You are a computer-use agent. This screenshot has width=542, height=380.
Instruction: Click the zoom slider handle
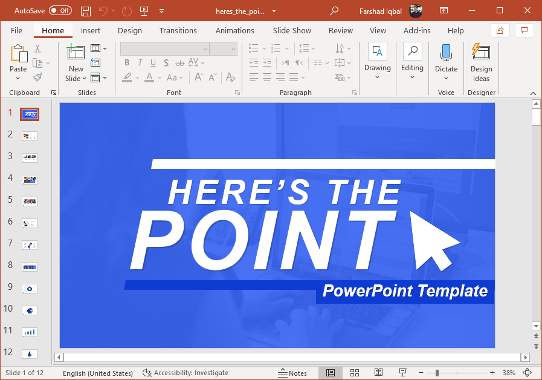[437, 373]
